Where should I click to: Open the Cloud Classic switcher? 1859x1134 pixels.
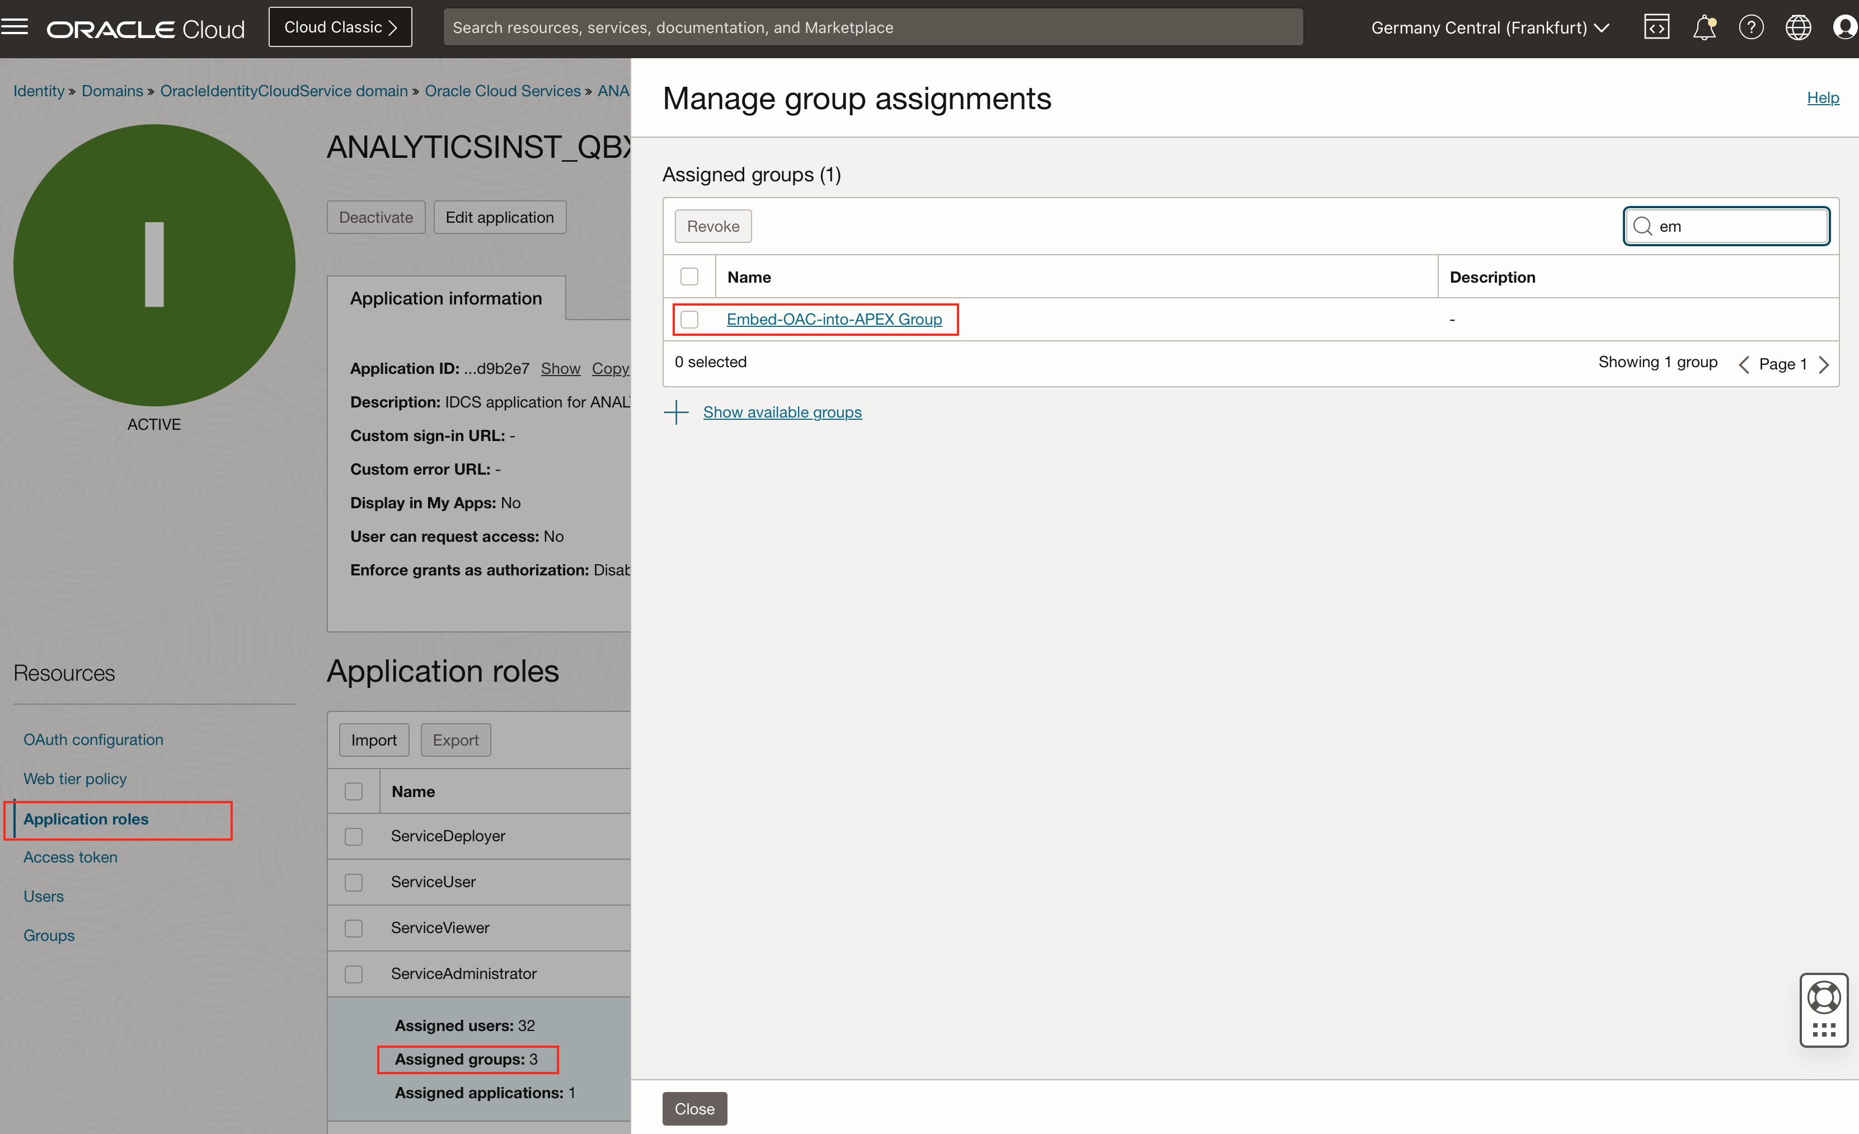coord(340,27)
